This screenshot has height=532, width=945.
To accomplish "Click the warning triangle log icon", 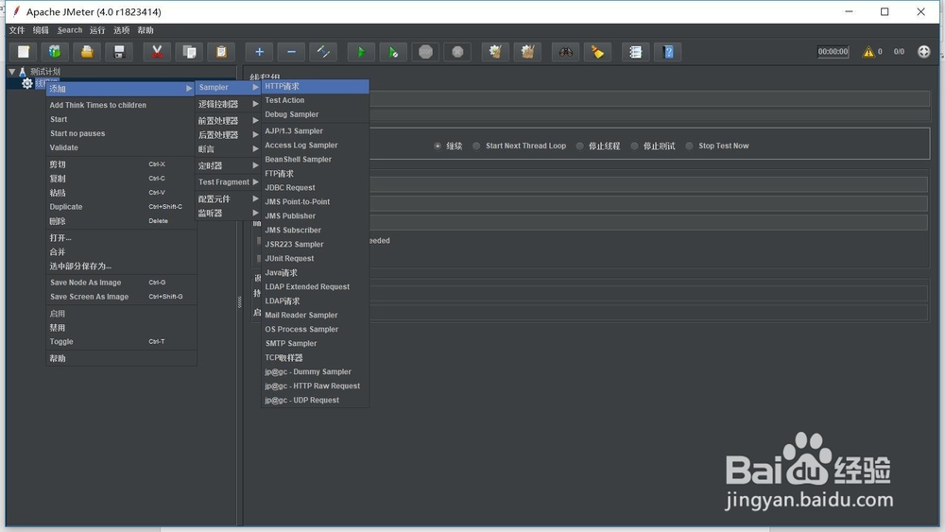I will (868, 52).
